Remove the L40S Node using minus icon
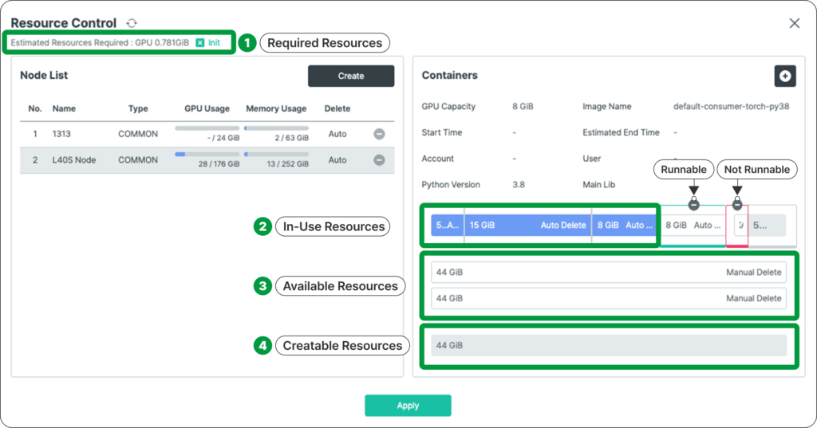 tap(380, 160)
